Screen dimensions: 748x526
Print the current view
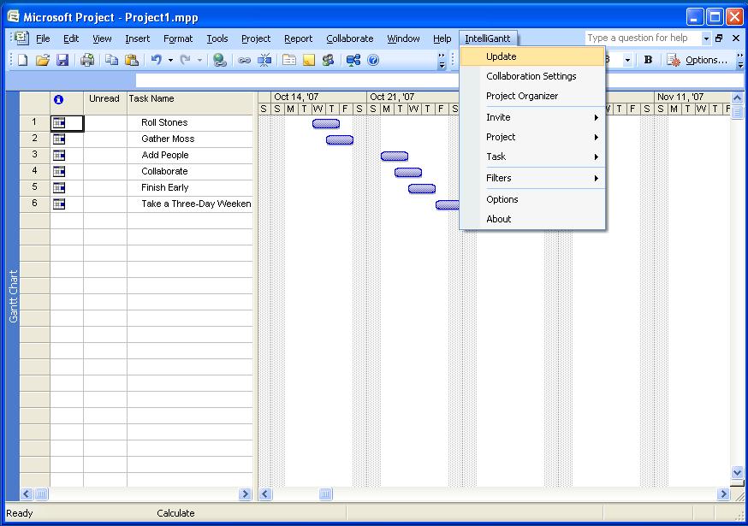pyautogui.click(x=87, y=60)
